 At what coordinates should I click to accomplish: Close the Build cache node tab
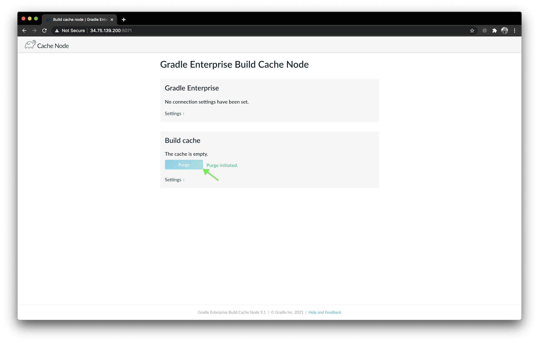coord(112,19)
